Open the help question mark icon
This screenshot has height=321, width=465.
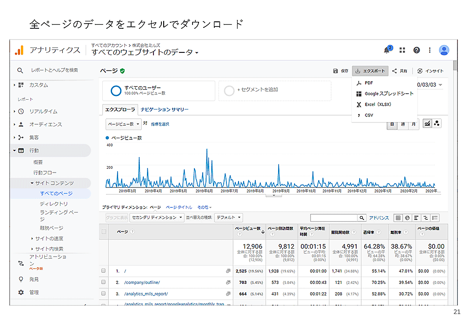[x=417, y=50]
